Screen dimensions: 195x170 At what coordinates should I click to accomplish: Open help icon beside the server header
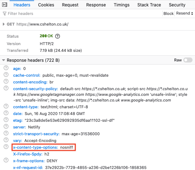click(6, 126)
